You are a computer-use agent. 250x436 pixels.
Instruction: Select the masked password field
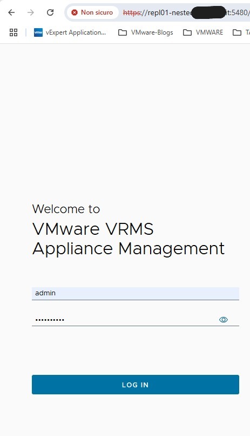coord(136,320)
